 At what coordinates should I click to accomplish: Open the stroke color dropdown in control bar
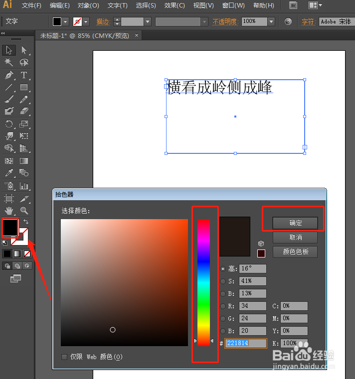[x=86, y=22]
